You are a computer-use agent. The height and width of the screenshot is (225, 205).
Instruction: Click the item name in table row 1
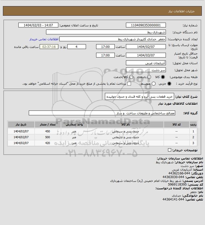(125, 131)
